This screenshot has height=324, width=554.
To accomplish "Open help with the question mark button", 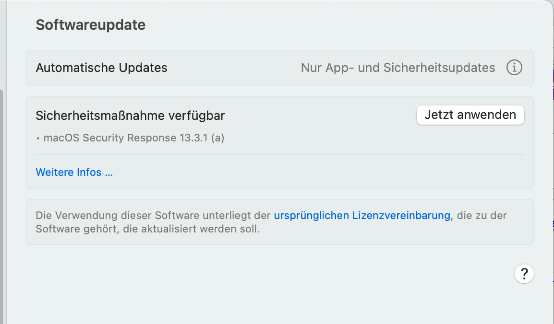I will pos(524,274).
